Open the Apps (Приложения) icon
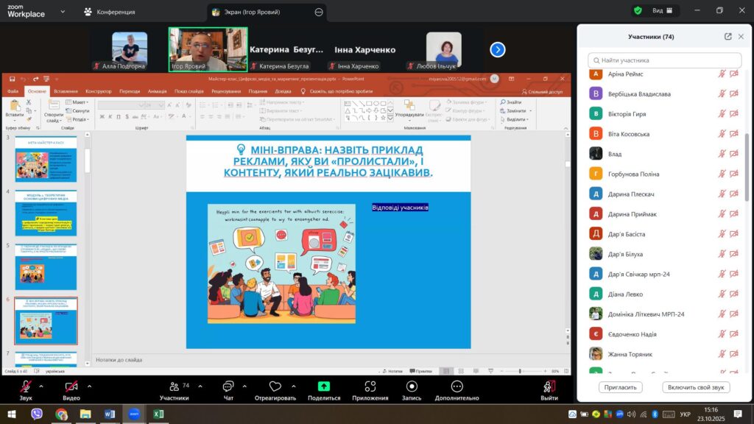 370,387
